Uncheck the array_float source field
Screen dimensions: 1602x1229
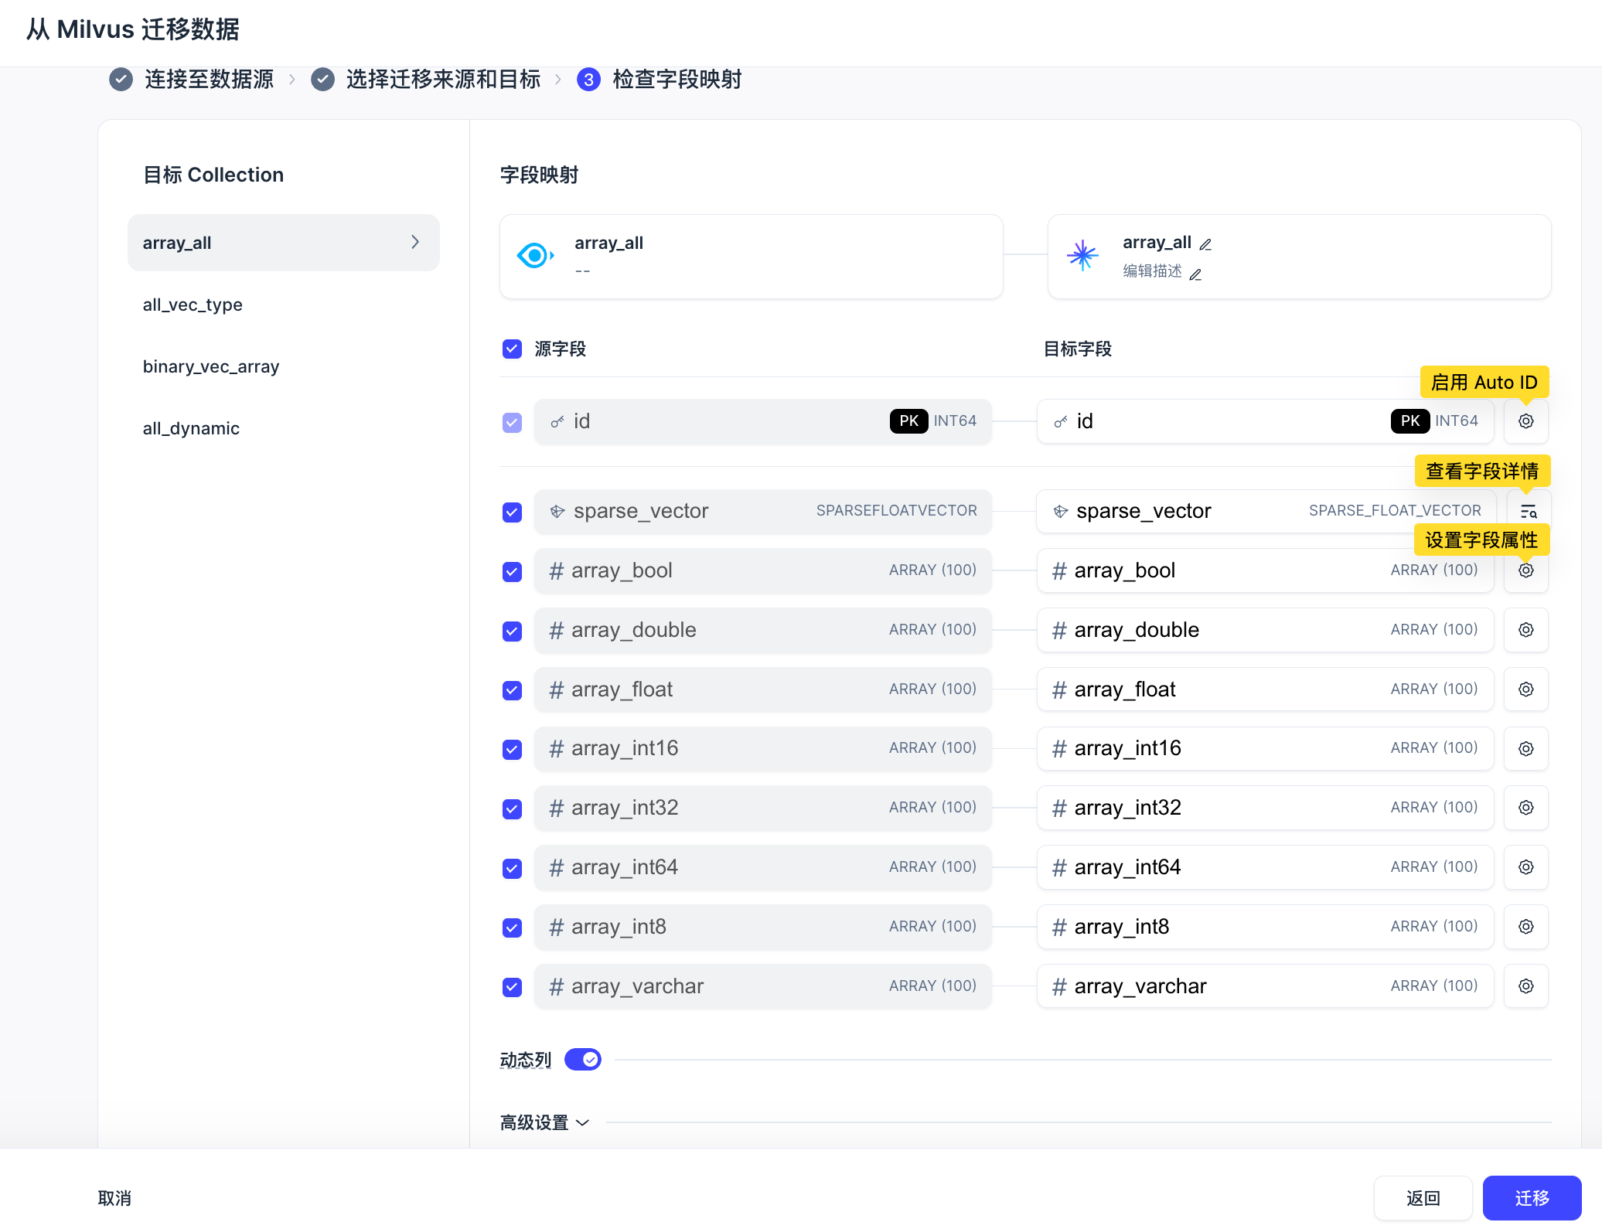pos(512,690)
